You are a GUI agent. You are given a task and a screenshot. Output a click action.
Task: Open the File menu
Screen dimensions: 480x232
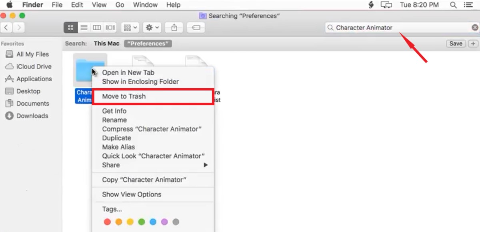coord(57,5)
